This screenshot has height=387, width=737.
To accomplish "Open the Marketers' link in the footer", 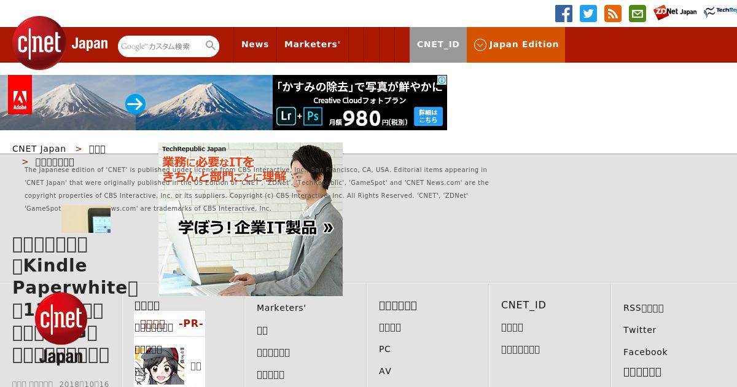I will pyautogui.click(x=281, y=308).
